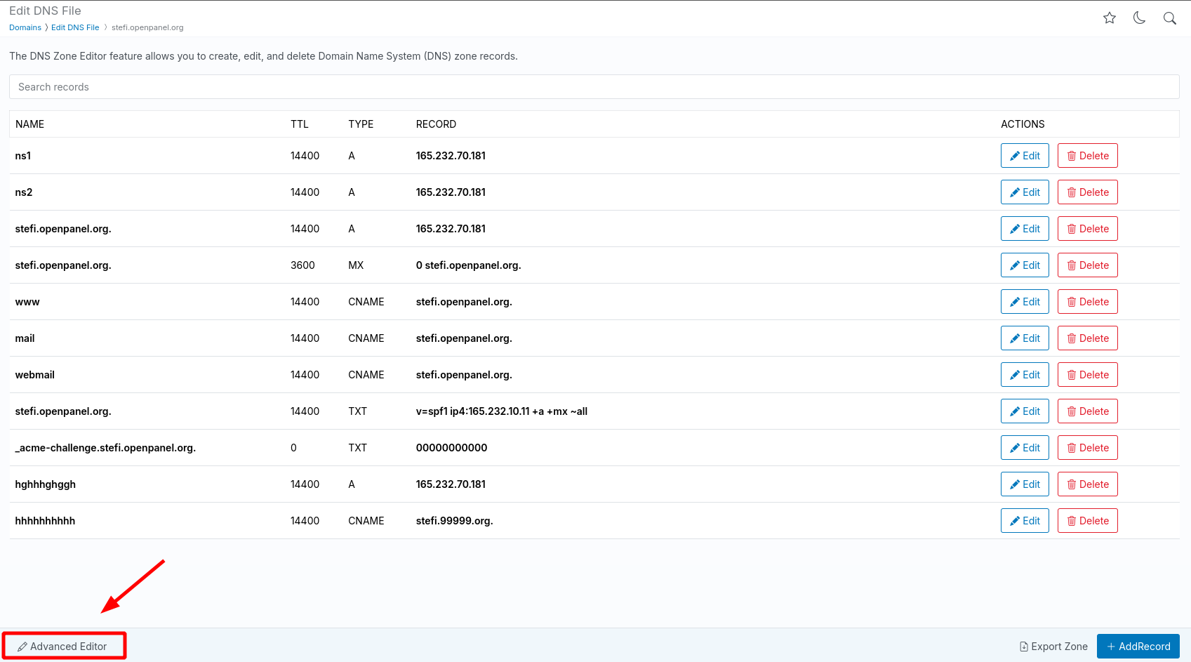The width and height of the screenshot is (1191, 662).
Task: Select the 3600 TTL value
Action: (x=302, y=265)
